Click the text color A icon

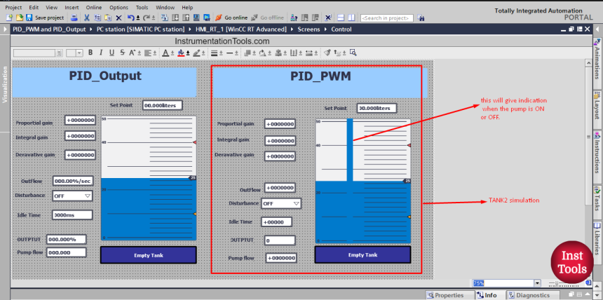click(x=165, y=53)
